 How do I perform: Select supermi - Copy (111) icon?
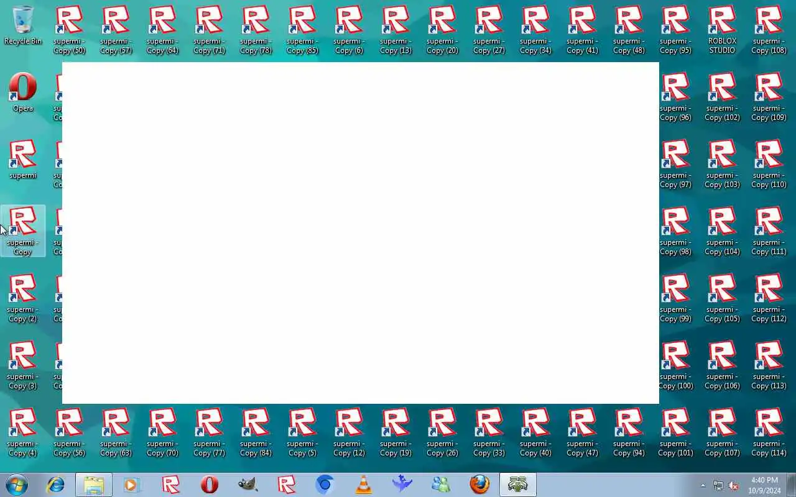coord(769,231)
